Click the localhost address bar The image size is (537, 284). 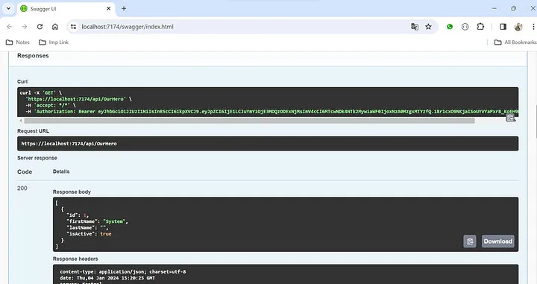coord(239,27)
